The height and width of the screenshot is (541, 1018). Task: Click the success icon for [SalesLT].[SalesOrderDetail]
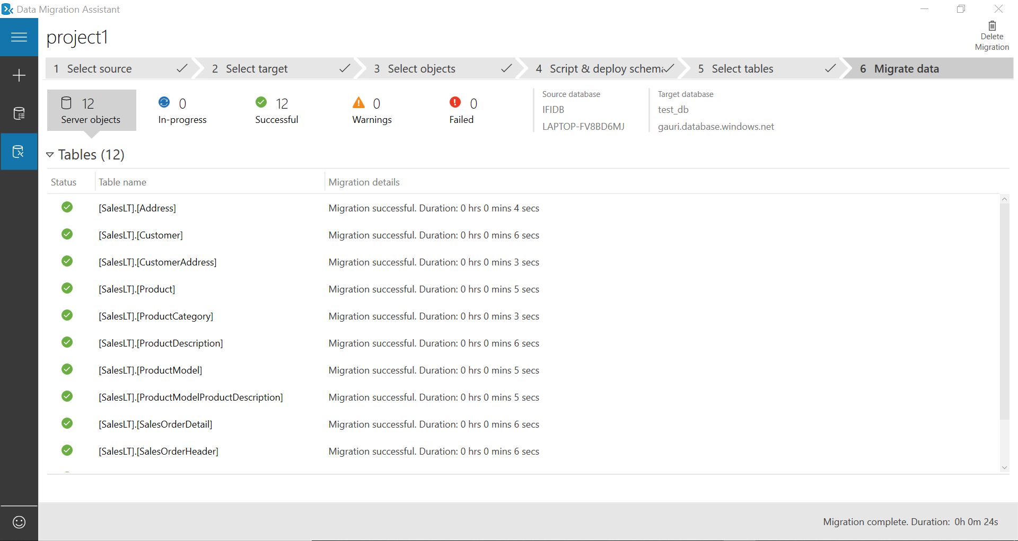(x=67, y=423)
